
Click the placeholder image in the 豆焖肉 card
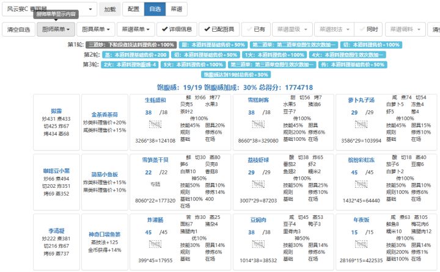tap(258, 244)
